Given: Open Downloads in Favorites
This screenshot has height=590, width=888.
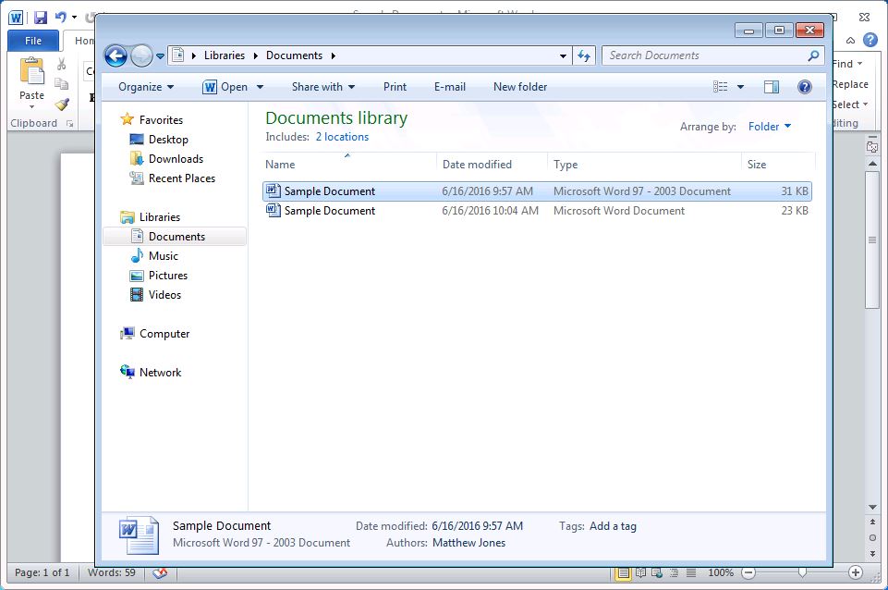Looking at the screenshot, I should click(166, 159).
